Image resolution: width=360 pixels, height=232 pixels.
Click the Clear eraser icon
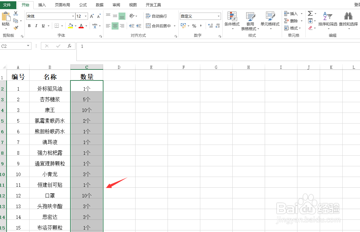pos(310,28)
